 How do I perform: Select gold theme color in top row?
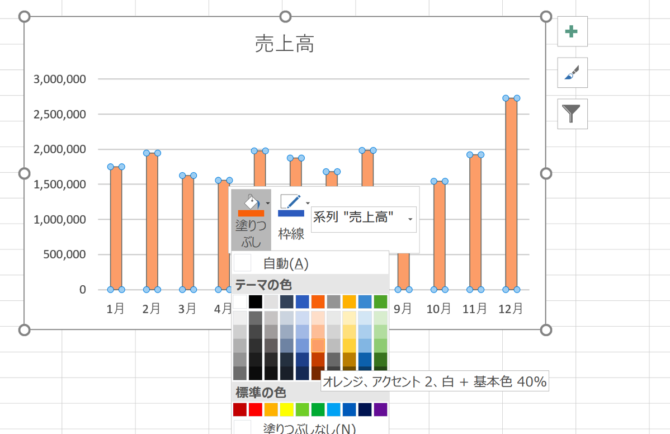(x=349, y=301)
